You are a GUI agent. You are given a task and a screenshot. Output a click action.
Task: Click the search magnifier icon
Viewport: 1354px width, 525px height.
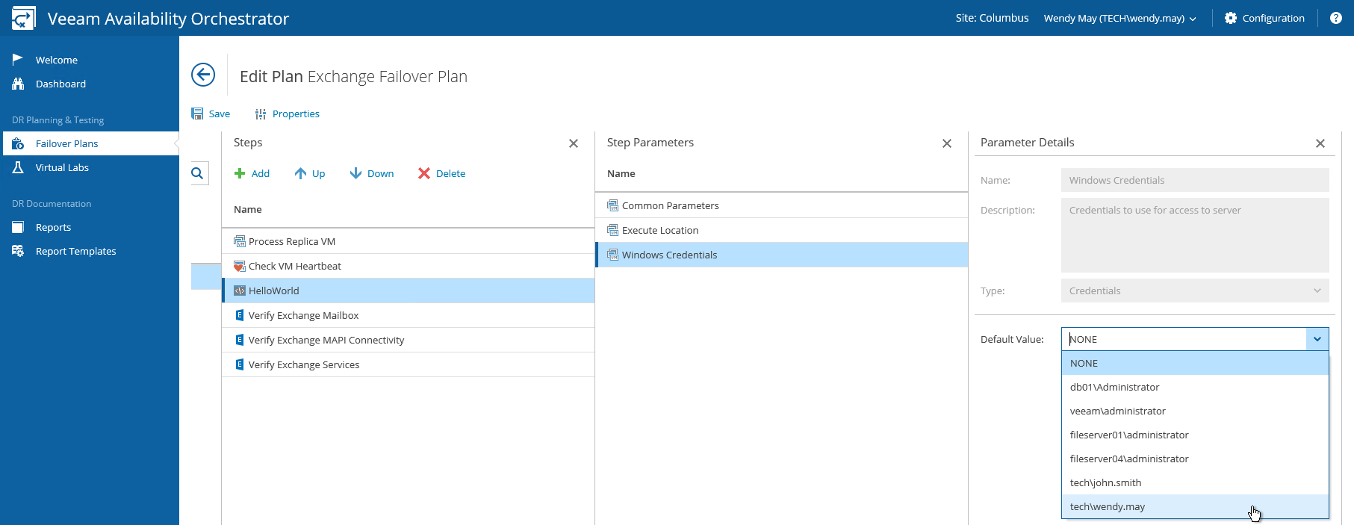[x=197, y=173]
